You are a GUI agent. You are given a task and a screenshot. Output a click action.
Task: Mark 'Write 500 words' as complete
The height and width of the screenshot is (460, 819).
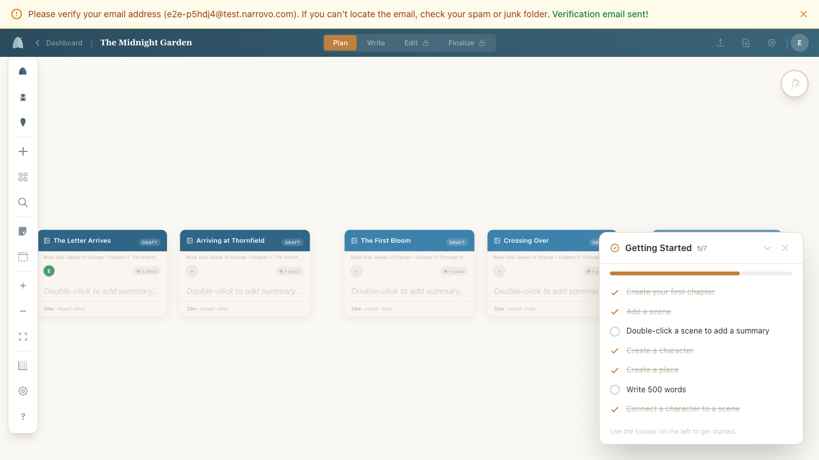(615, 390)
